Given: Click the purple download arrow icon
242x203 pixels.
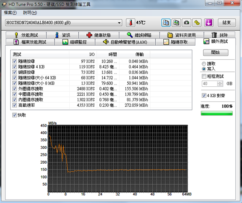Looking at the screenshot, I should pyautogui.click(x=209, y=22).
